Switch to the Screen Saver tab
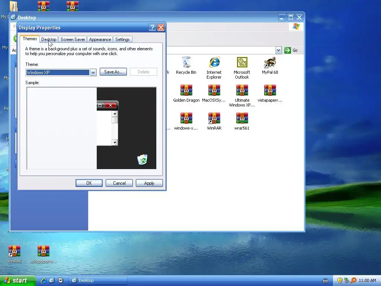 coord(73,39)
